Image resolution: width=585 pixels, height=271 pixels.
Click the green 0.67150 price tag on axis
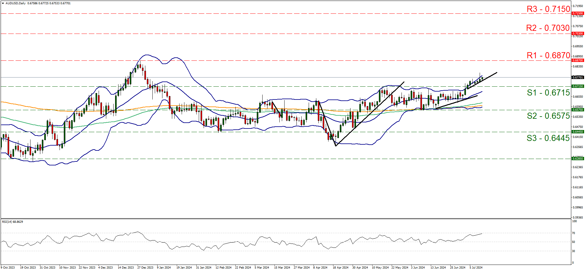578,86
